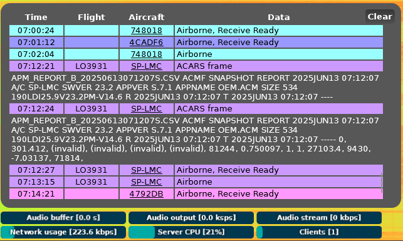This screenshot has width=403, height=241.
Task: Click the Time column header
Action: (x=36, y=17)
